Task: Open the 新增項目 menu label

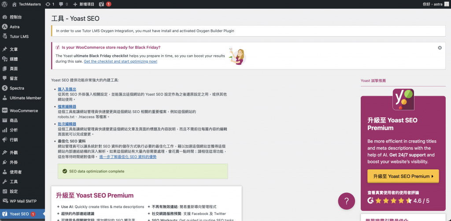Action: point(87,4)
